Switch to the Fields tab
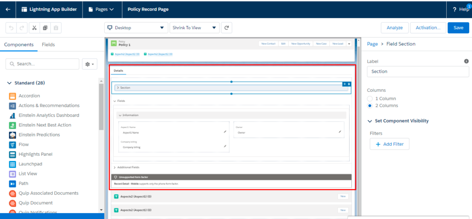The width and height of the screenshot is (472, 219). click(48, 45)
